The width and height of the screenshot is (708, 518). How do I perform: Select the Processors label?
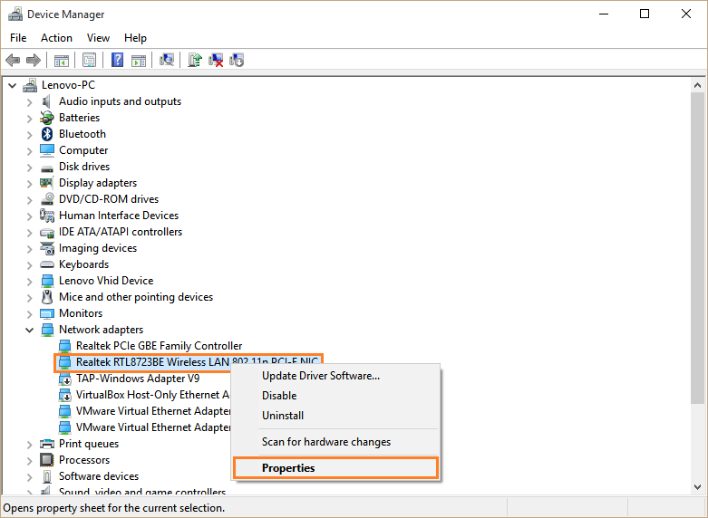pos(84,460)
